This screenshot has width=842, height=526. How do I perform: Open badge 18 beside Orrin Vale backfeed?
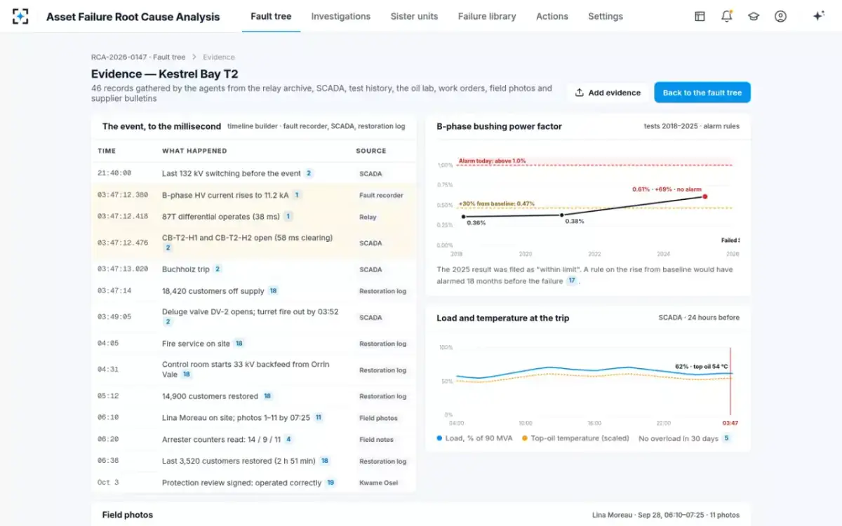187,375
